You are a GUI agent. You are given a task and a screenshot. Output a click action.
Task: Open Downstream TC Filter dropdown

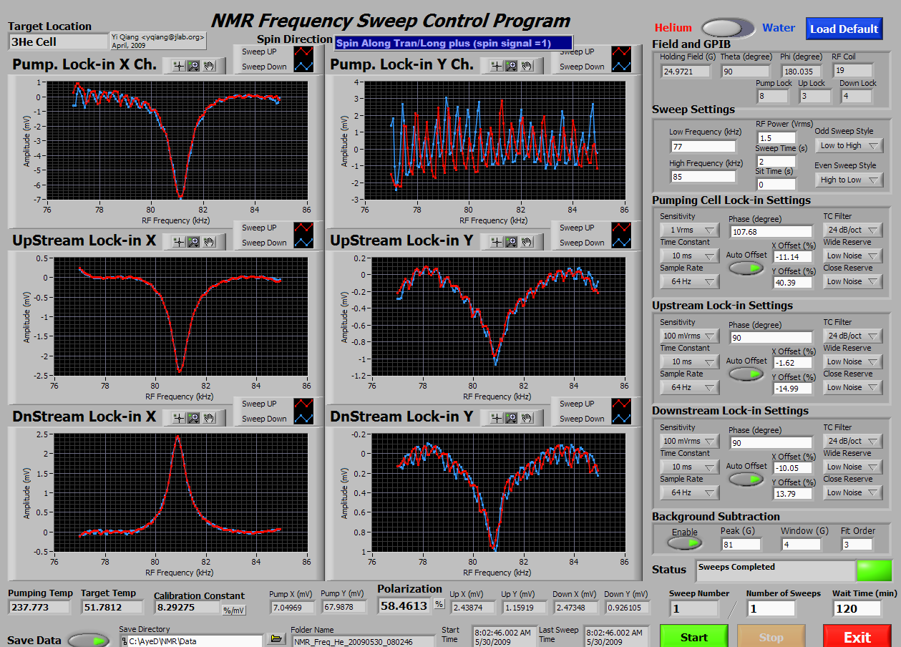coord(852,441)
